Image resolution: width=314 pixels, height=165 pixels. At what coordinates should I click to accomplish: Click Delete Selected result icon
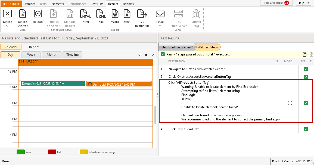tap(22, 14)
